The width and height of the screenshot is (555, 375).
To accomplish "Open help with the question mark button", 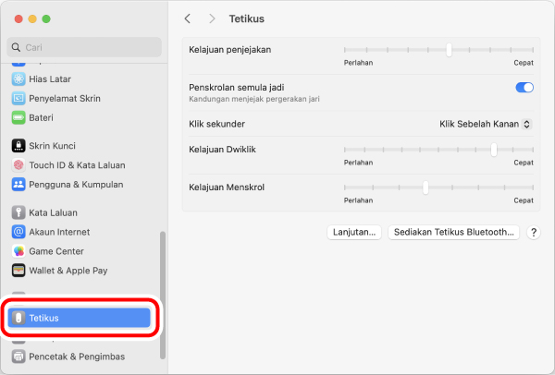I will coord(534,233).
